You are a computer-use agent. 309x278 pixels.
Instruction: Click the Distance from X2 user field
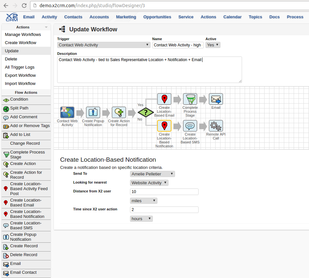point(164,192)
